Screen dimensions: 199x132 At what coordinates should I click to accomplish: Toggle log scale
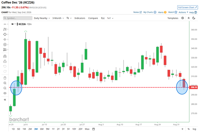point(194,129)
